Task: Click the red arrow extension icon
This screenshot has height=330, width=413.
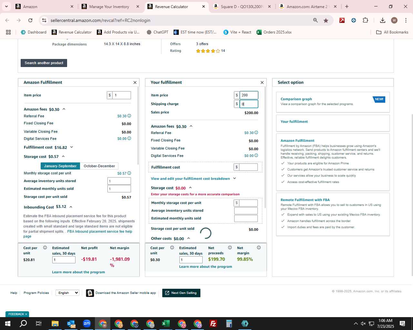Action: pyautogui.click(x=342, y=20)
